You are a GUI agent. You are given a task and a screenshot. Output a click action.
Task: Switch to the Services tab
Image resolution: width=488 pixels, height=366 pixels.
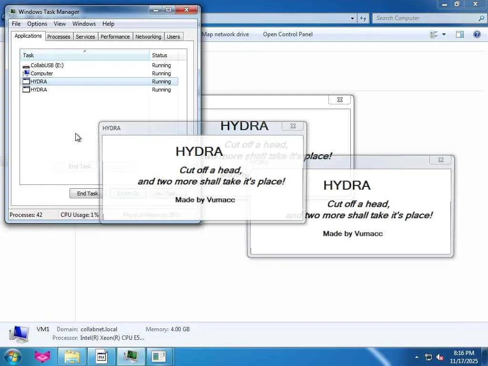click(x=85, y=37)
